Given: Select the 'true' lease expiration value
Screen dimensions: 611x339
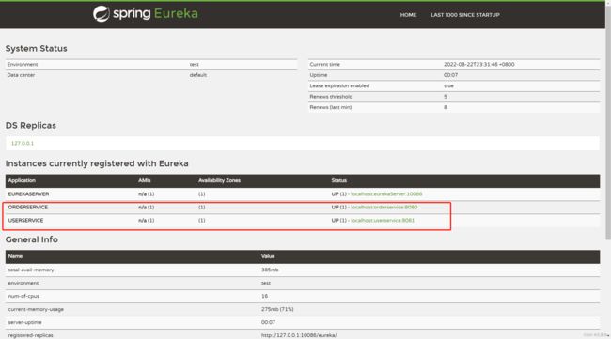Looking at the screenshot, I should (448, 85).
